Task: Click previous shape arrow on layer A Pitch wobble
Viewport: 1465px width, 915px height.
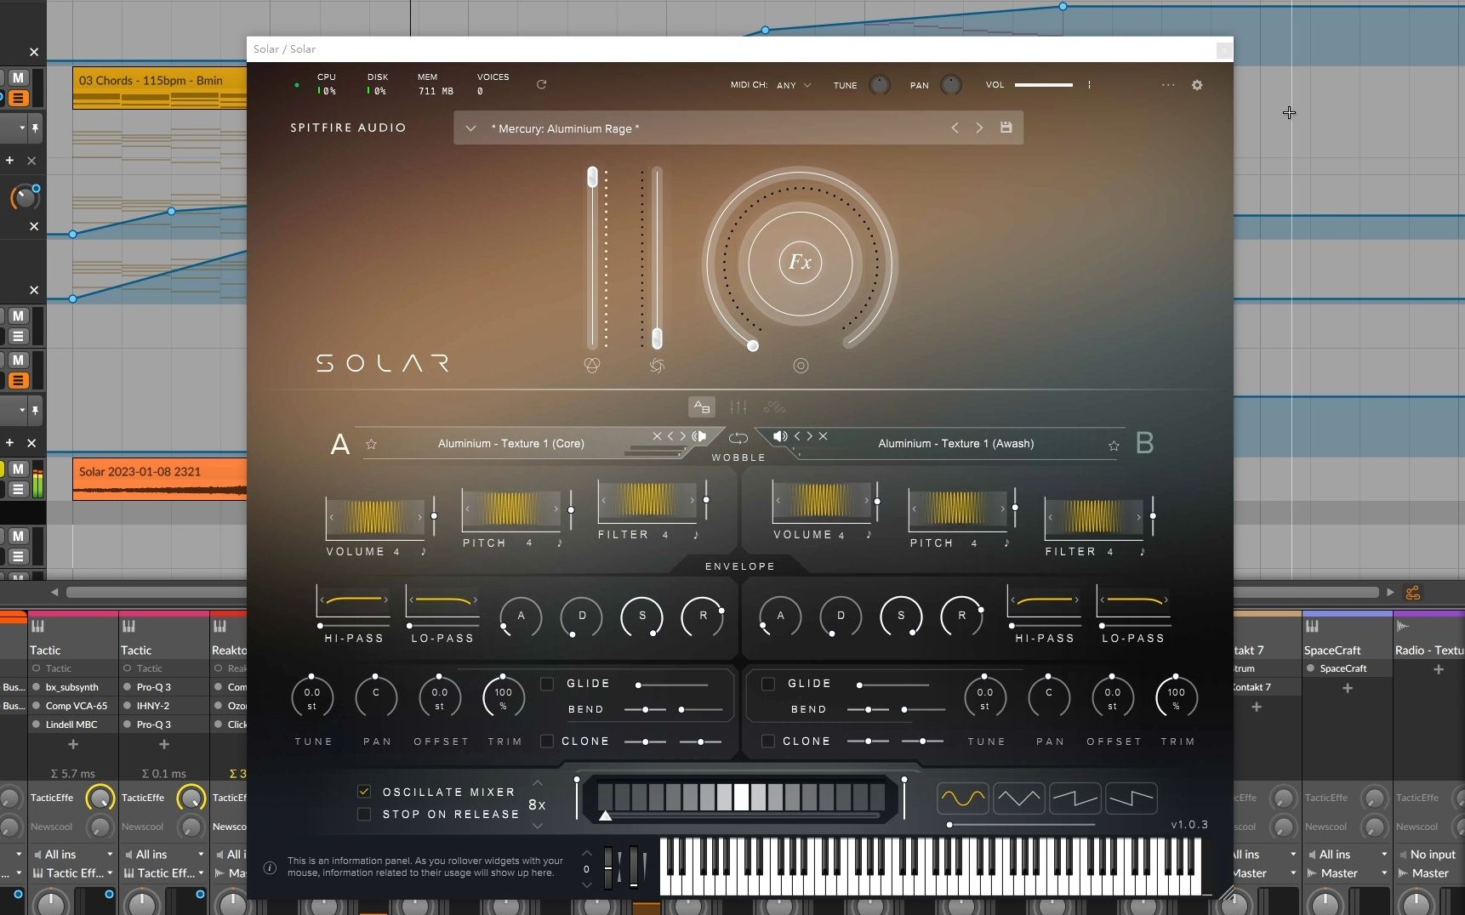Action: [467, 509]
